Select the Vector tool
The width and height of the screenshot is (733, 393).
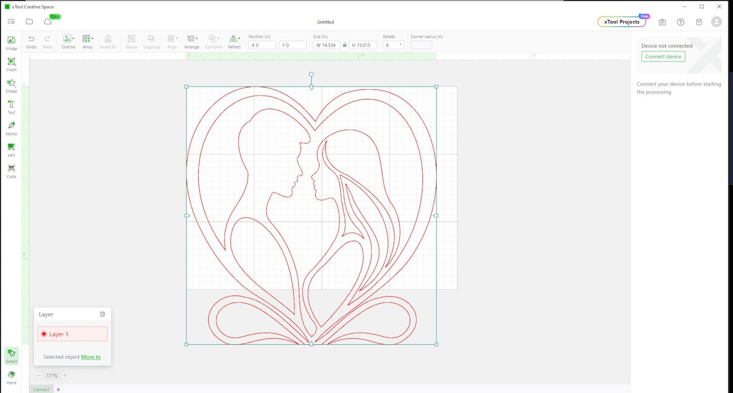[x=11, y=128]
